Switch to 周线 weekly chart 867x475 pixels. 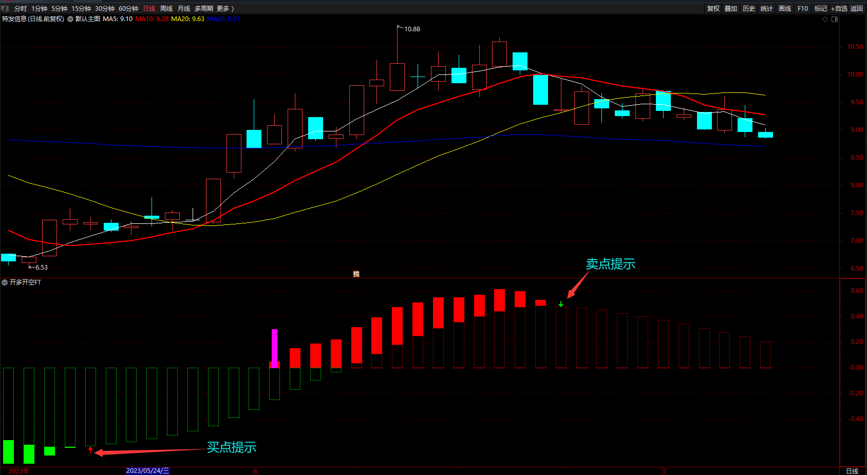click(x=166, y=9)
